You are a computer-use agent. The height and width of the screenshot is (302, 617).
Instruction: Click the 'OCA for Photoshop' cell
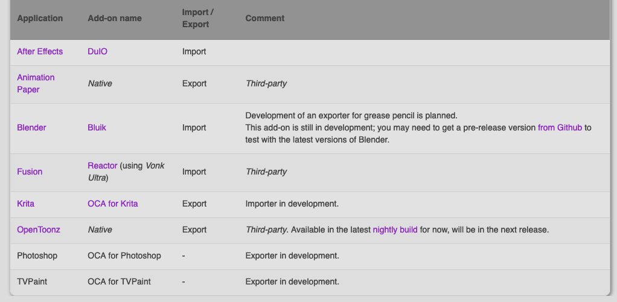tap(124, 255)
